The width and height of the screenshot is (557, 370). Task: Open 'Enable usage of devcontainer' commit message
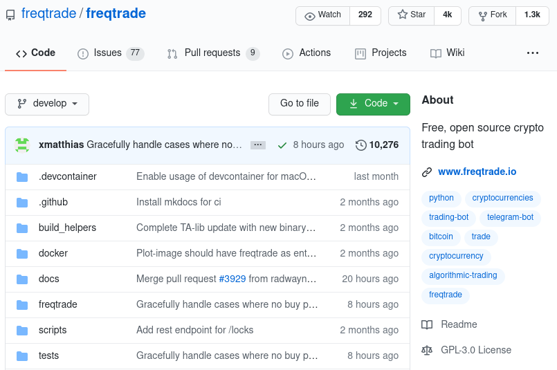226,176
